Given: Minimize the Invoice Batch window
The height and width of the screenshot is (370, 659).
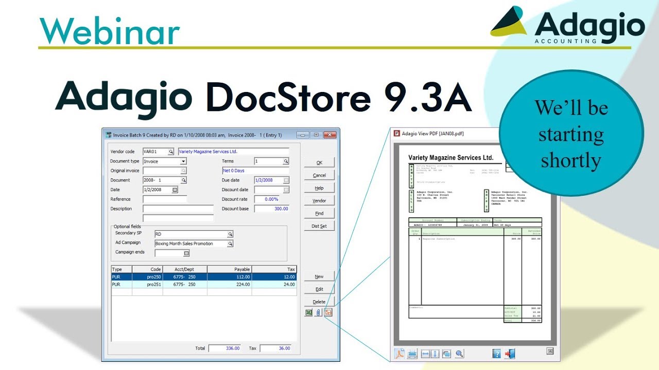Looking at the screenshot, I should click(x=303, y=135).
